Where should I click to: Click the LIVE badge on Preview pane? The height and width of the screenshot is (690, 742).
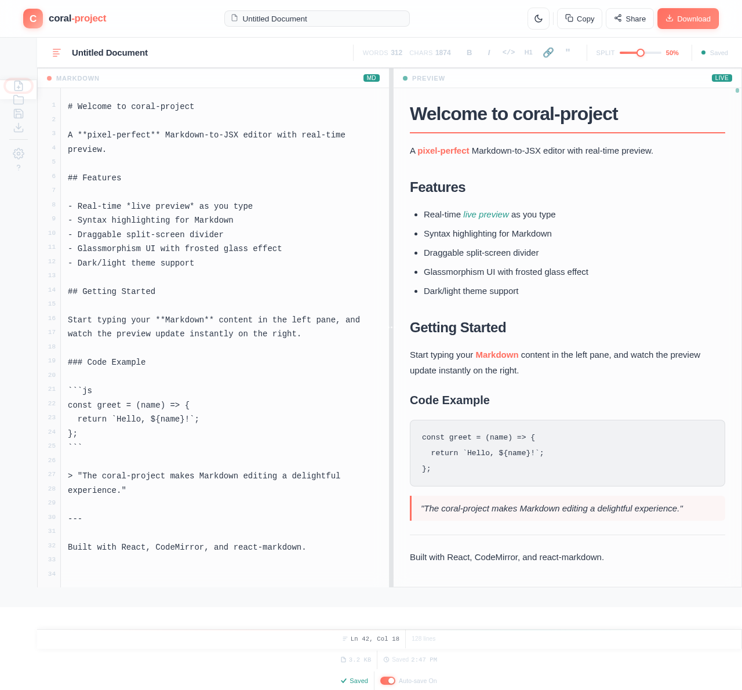pos(722,78)
